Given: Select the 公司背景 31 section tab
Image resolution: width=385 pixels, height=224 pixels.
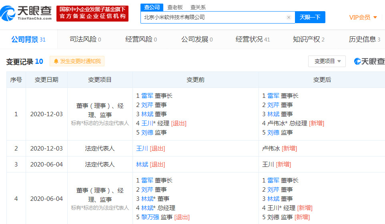Looking at the screenshot, I should click(28, 39).
